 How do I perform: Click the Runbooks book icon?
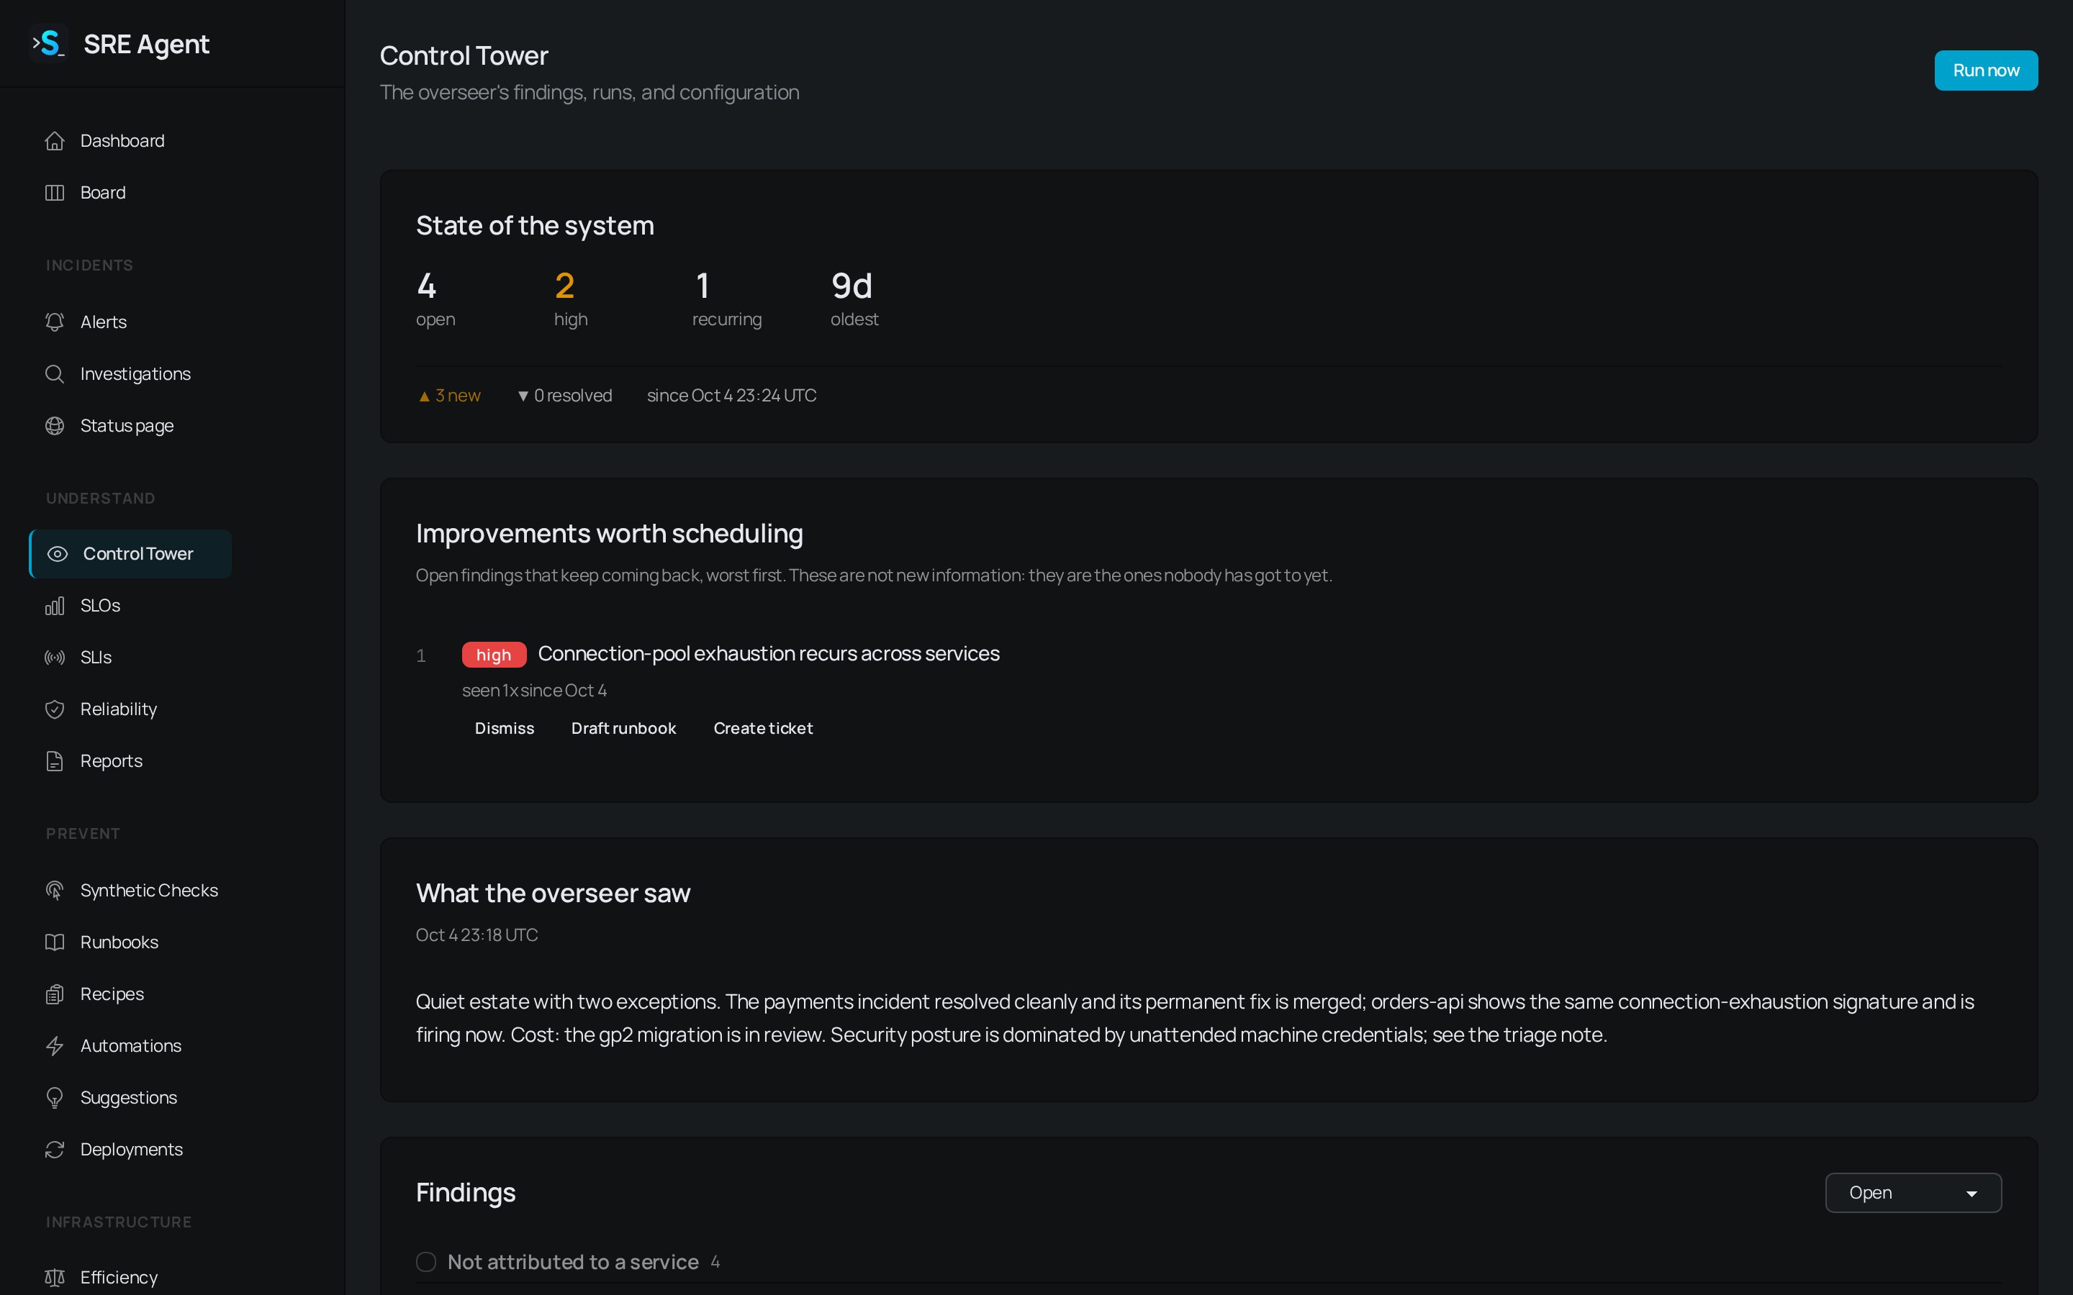coord(55,942)
